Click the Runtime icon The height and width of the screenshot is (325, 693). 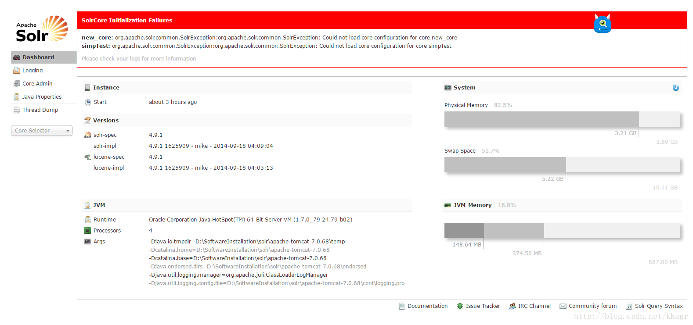pyautogui.click(x=87, y=220)
